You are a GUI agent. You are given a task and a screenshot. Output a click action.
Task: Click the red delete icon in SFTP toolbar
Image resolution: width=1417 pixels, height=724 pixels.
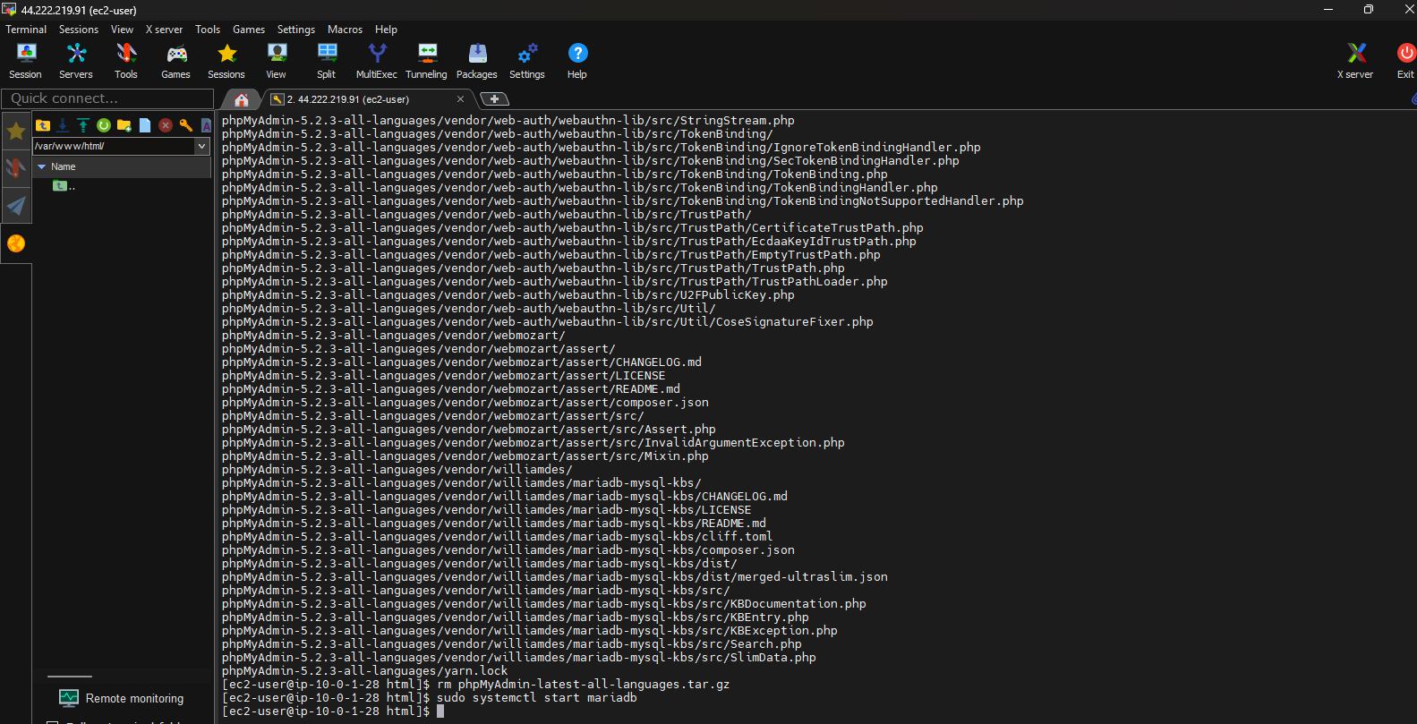click(166, 125)
